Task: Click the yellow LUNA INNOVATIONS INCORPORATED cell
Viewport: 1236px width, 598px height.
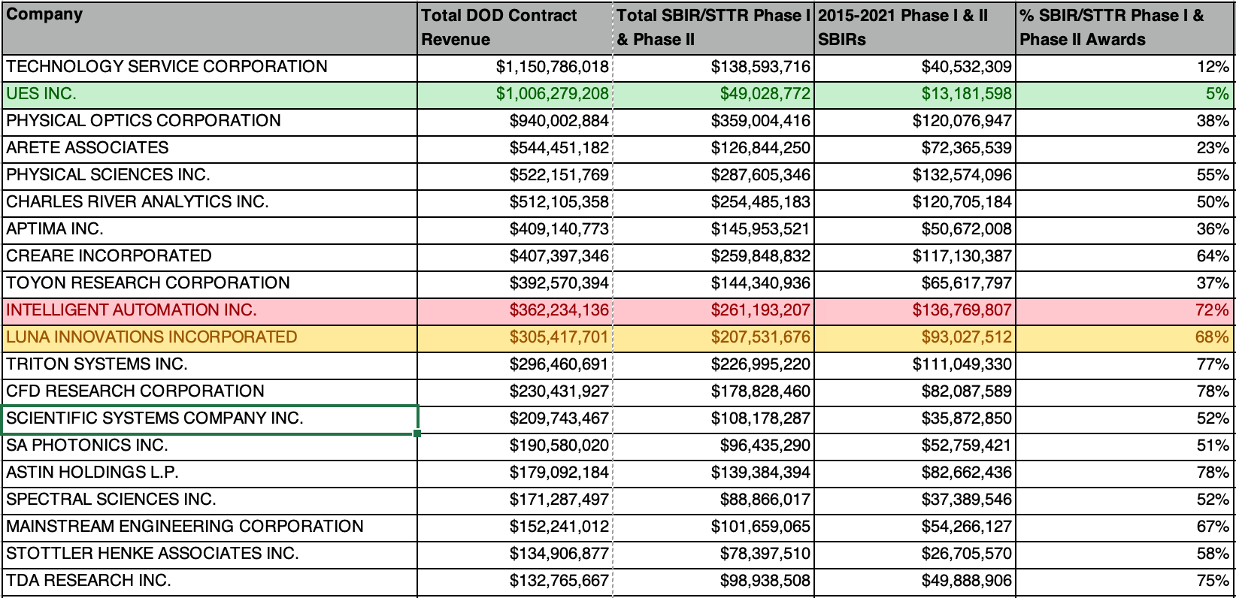Action: tap(210, 338)
